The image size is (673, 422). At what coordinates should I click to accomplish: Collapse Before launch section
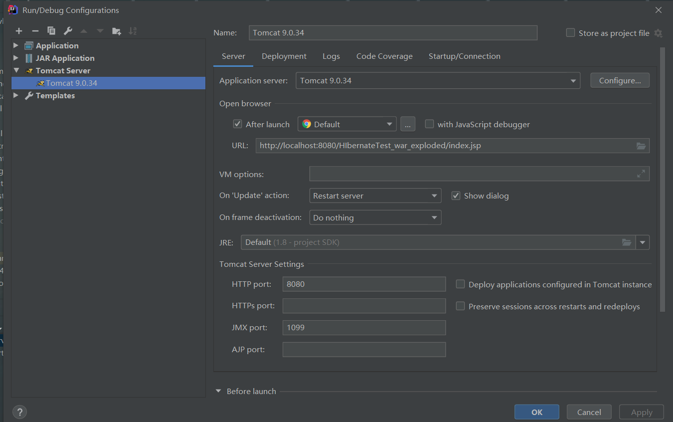pyautogui.click(x=218, y=391)
